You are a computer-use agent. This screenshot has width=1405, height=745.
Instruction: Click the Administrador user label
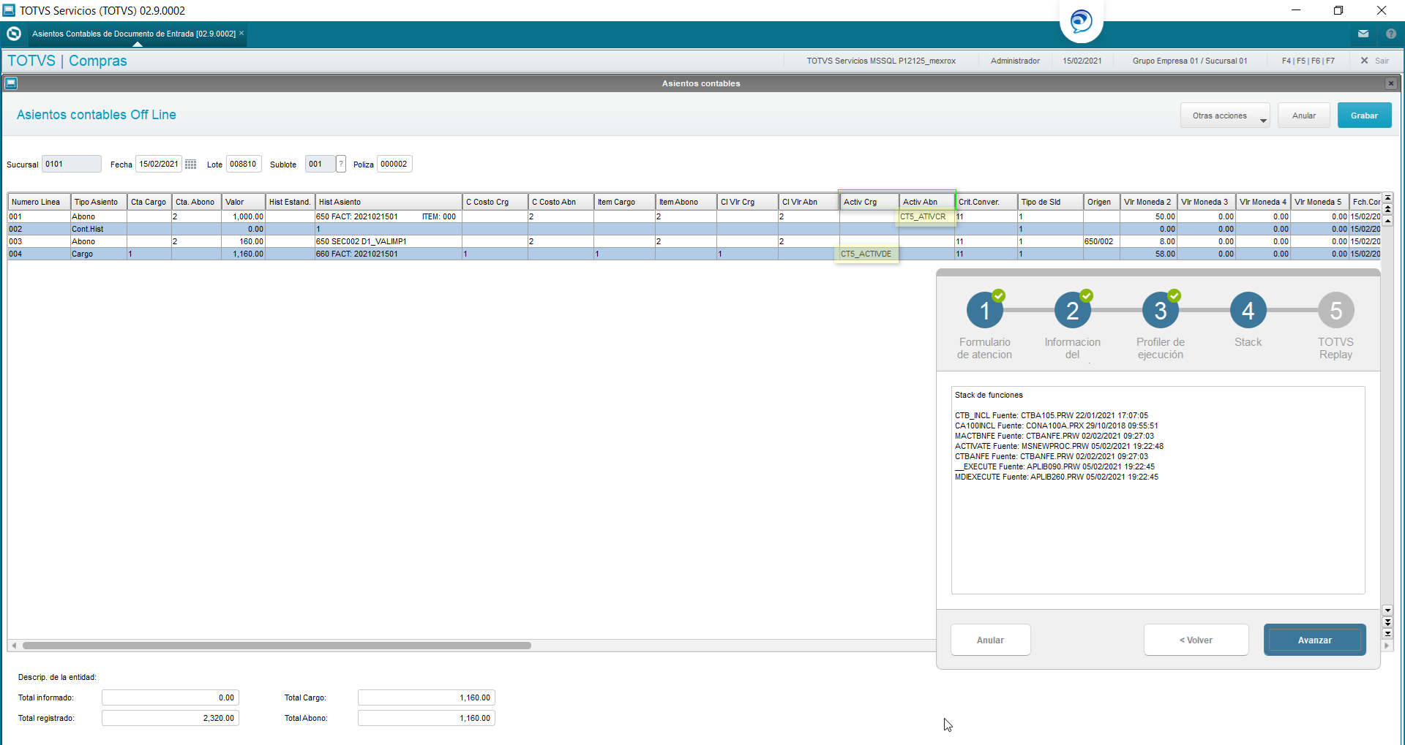click(1015, 61)
